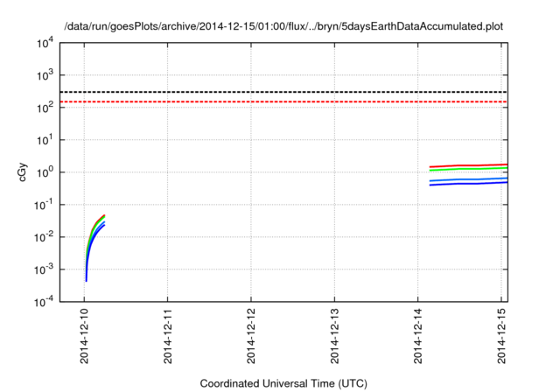Screen dimensions: 560x392
Task: Click the 10^-4 y-axis tick label
Action: point(44,302)
